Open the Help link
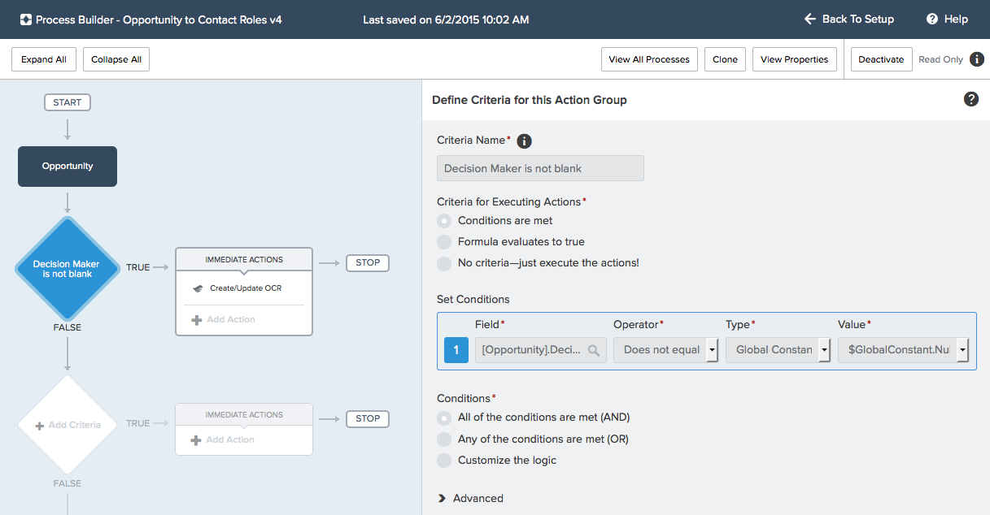This screenshot has height=515, width=990. (948, 19)
